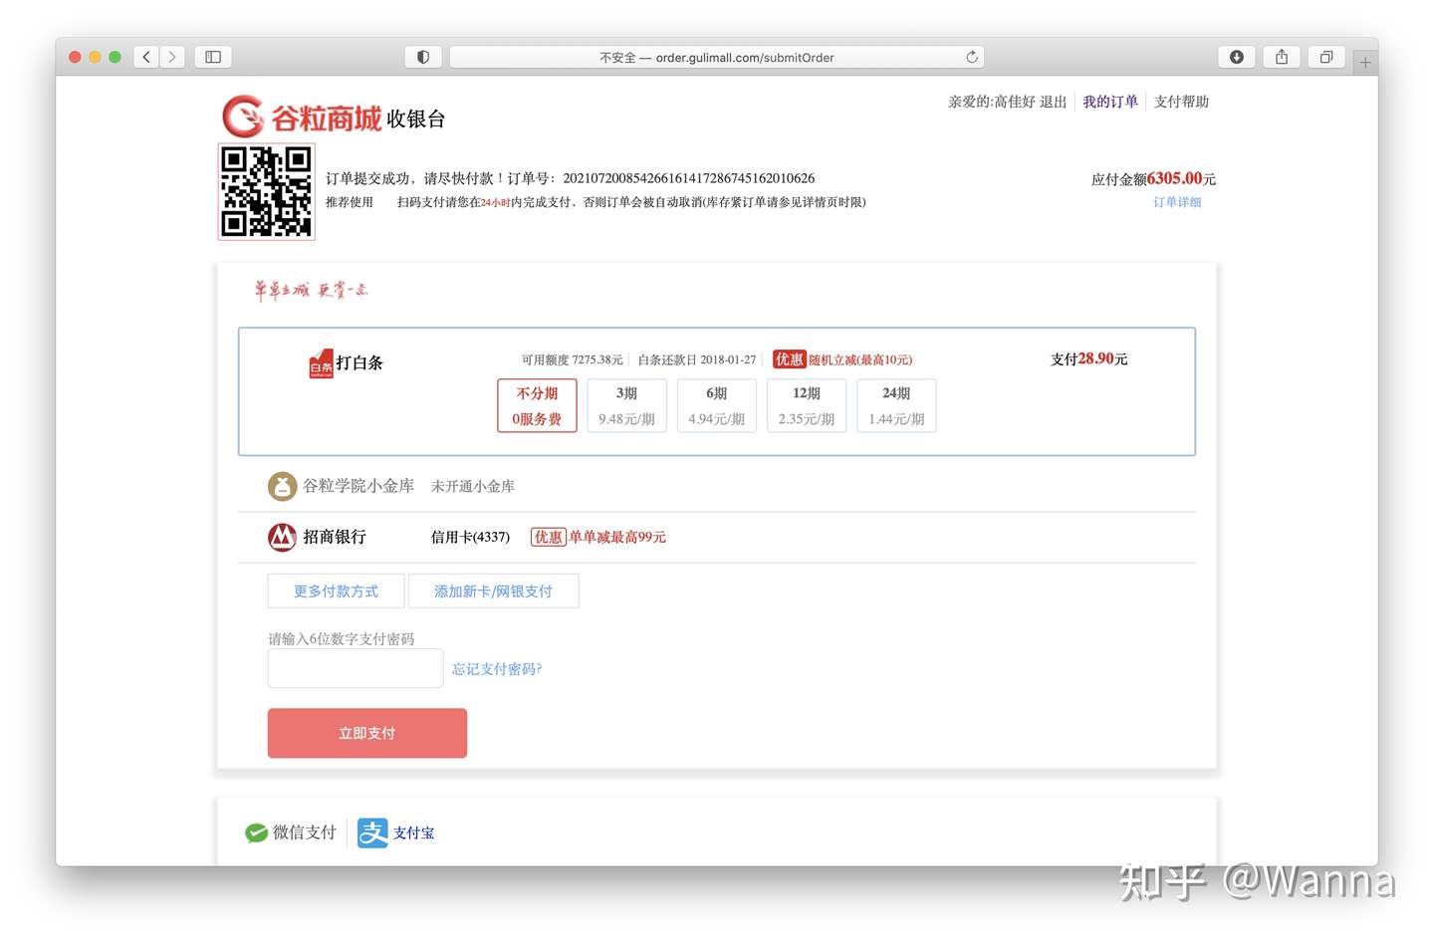This screenshot has height=940, width=1434.
Task: Click the 推荐使用 label
Action: tap(350, 202)
